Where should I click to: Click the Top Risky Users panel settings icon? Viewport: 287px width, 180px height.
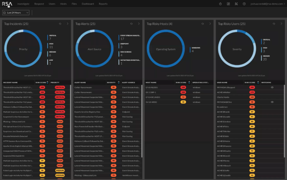pos(274,24)
